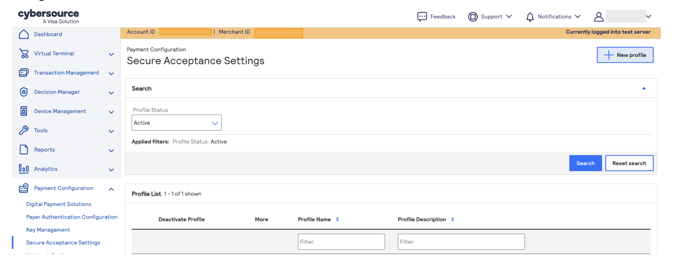This screenshot has height=262, width=674.
Task: Click the Cybersource logo
Action: [49, 16]
